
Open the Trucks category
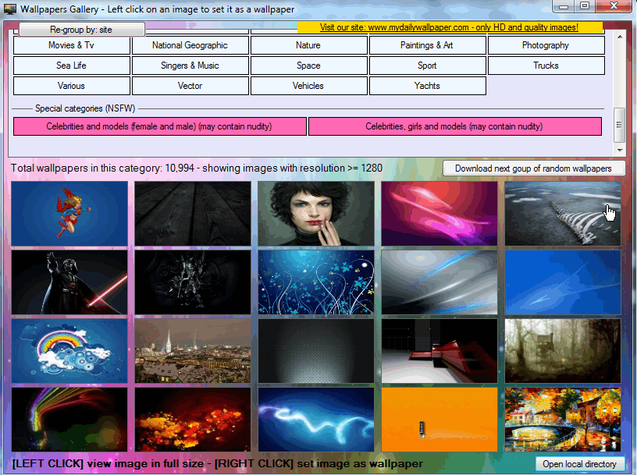(x=546, y=66)
